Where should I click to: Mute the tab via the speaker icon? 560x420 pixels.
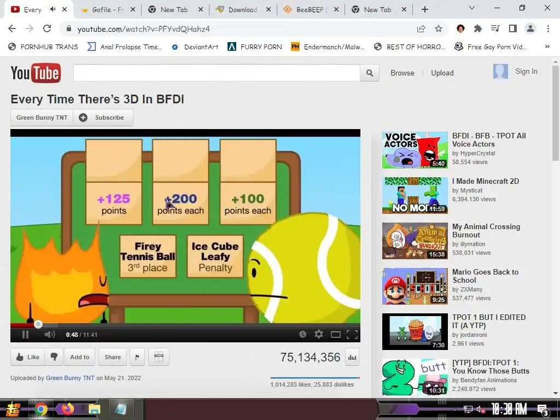53,9
